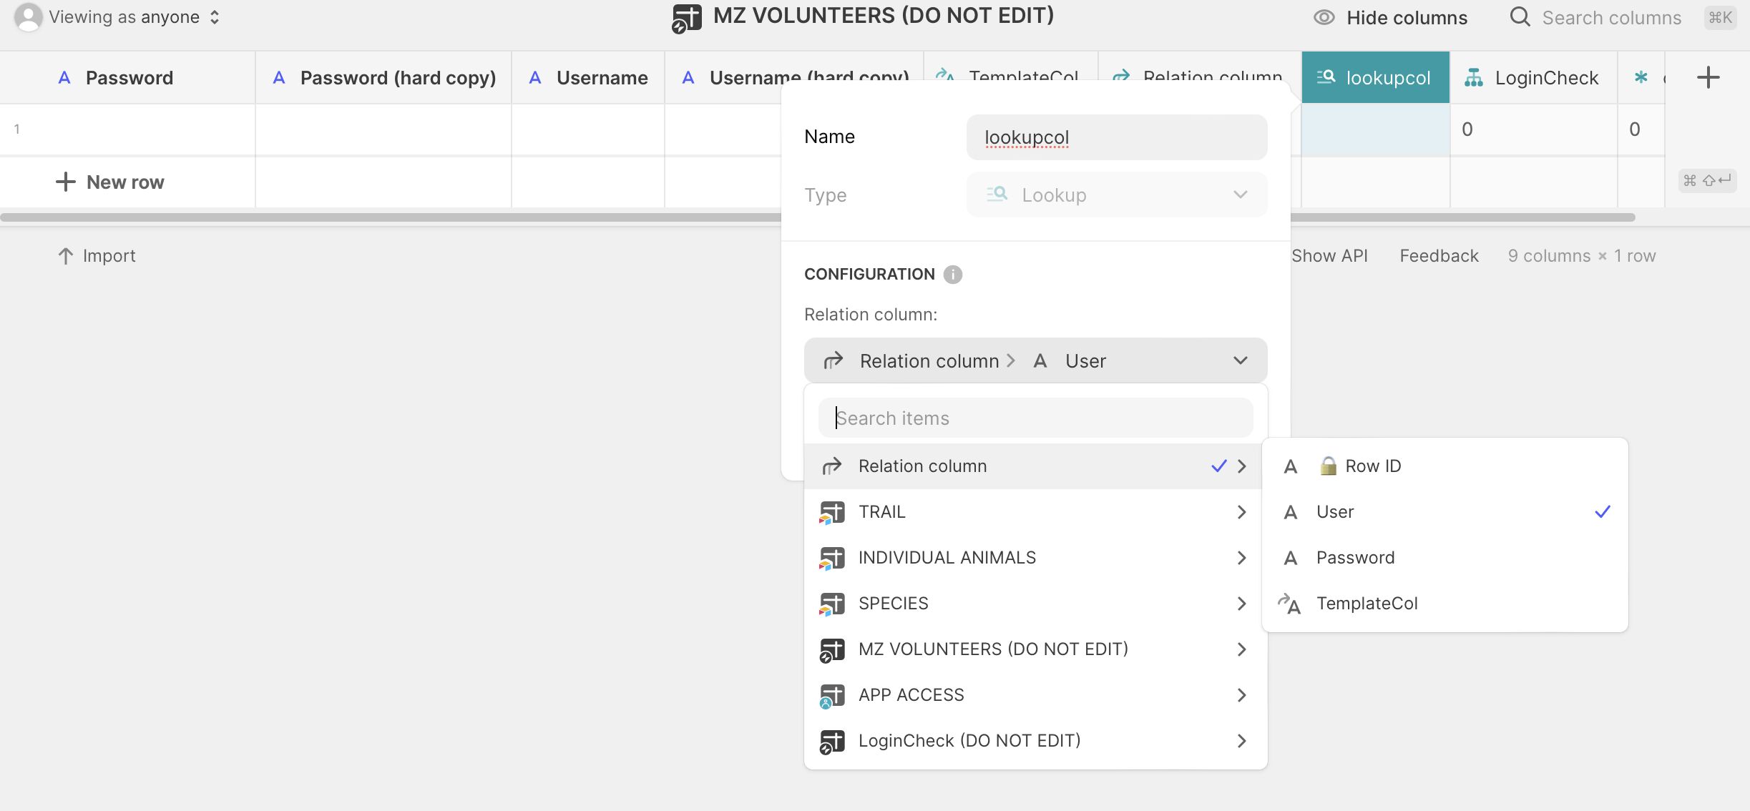Image resolution: width=1750 pixels, height=811 pixels.
Task: Open INDIVIDUAL ANIMALS menu entry
Action: click(x=947, y=558)
